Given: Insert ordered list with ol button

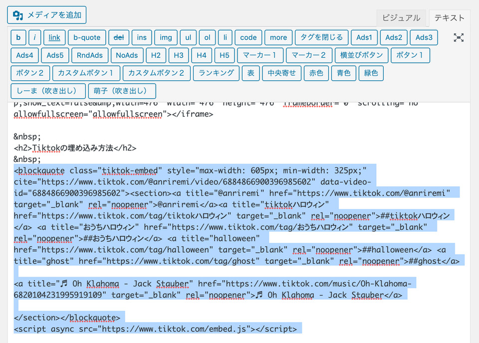Looking at the screenshot, I should [x=208, y=37].
